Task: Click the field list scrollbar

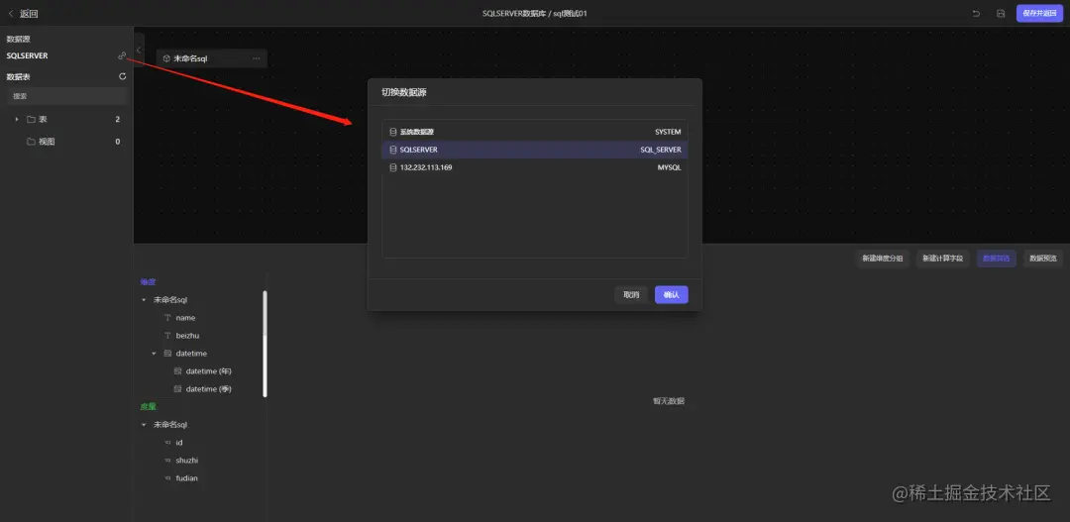Action: coord(265,344)
